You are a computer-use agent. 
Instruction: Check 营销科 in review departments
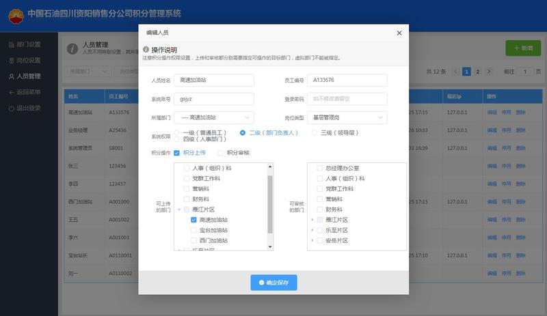tap(319, 199)
